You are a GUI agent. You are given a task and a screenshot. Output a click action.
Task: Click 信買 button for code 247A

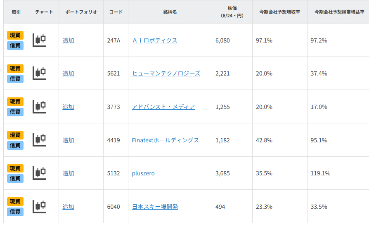[x=15, y=45]
